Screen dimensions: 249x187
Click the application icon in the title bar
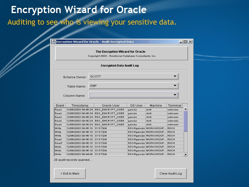(x=54, y=42)
